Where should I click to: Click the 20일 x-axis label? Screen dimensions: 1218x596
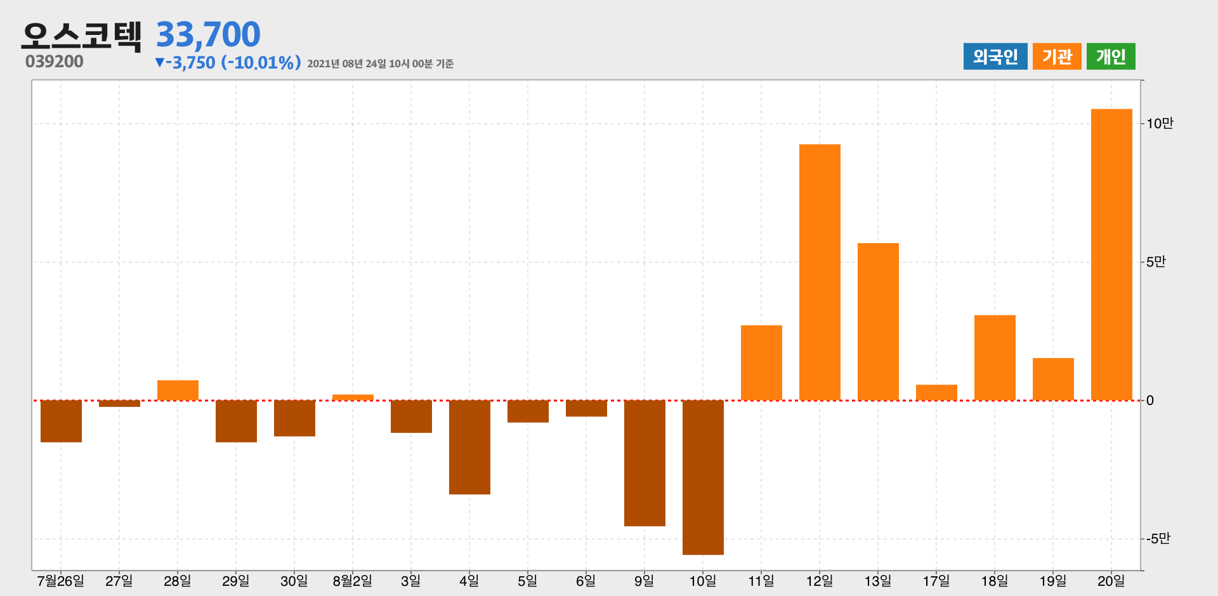[x=1111, y=581]
